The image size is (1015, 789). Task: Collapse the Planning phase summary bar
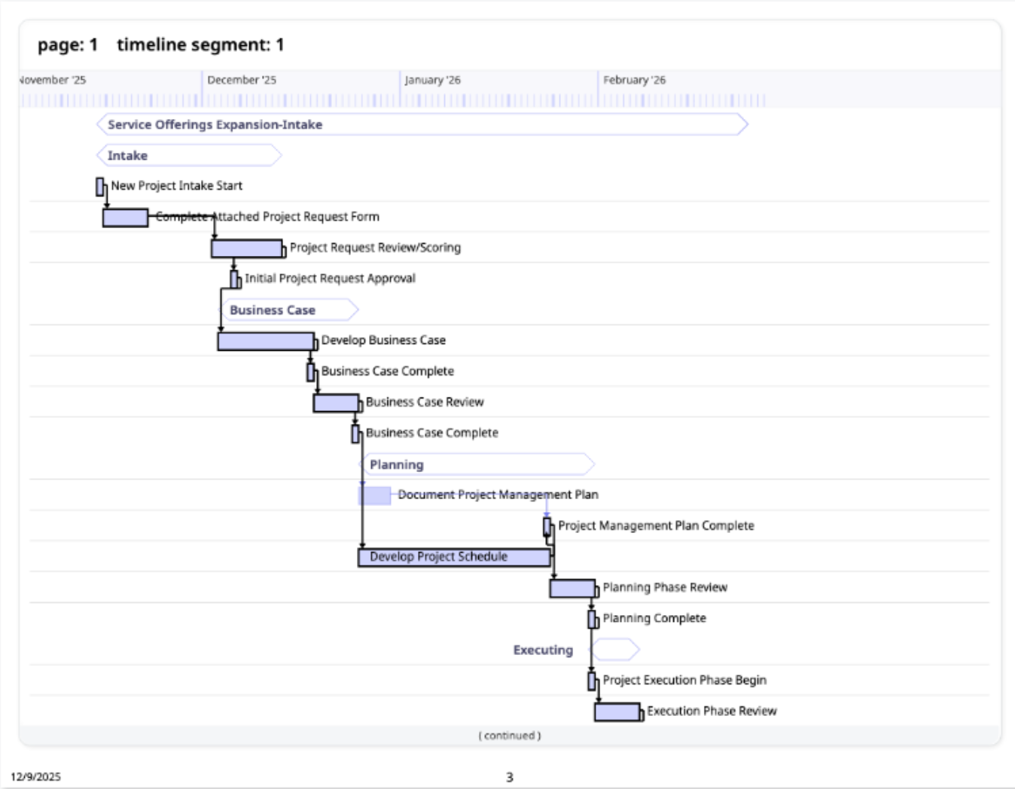(477, 465)
